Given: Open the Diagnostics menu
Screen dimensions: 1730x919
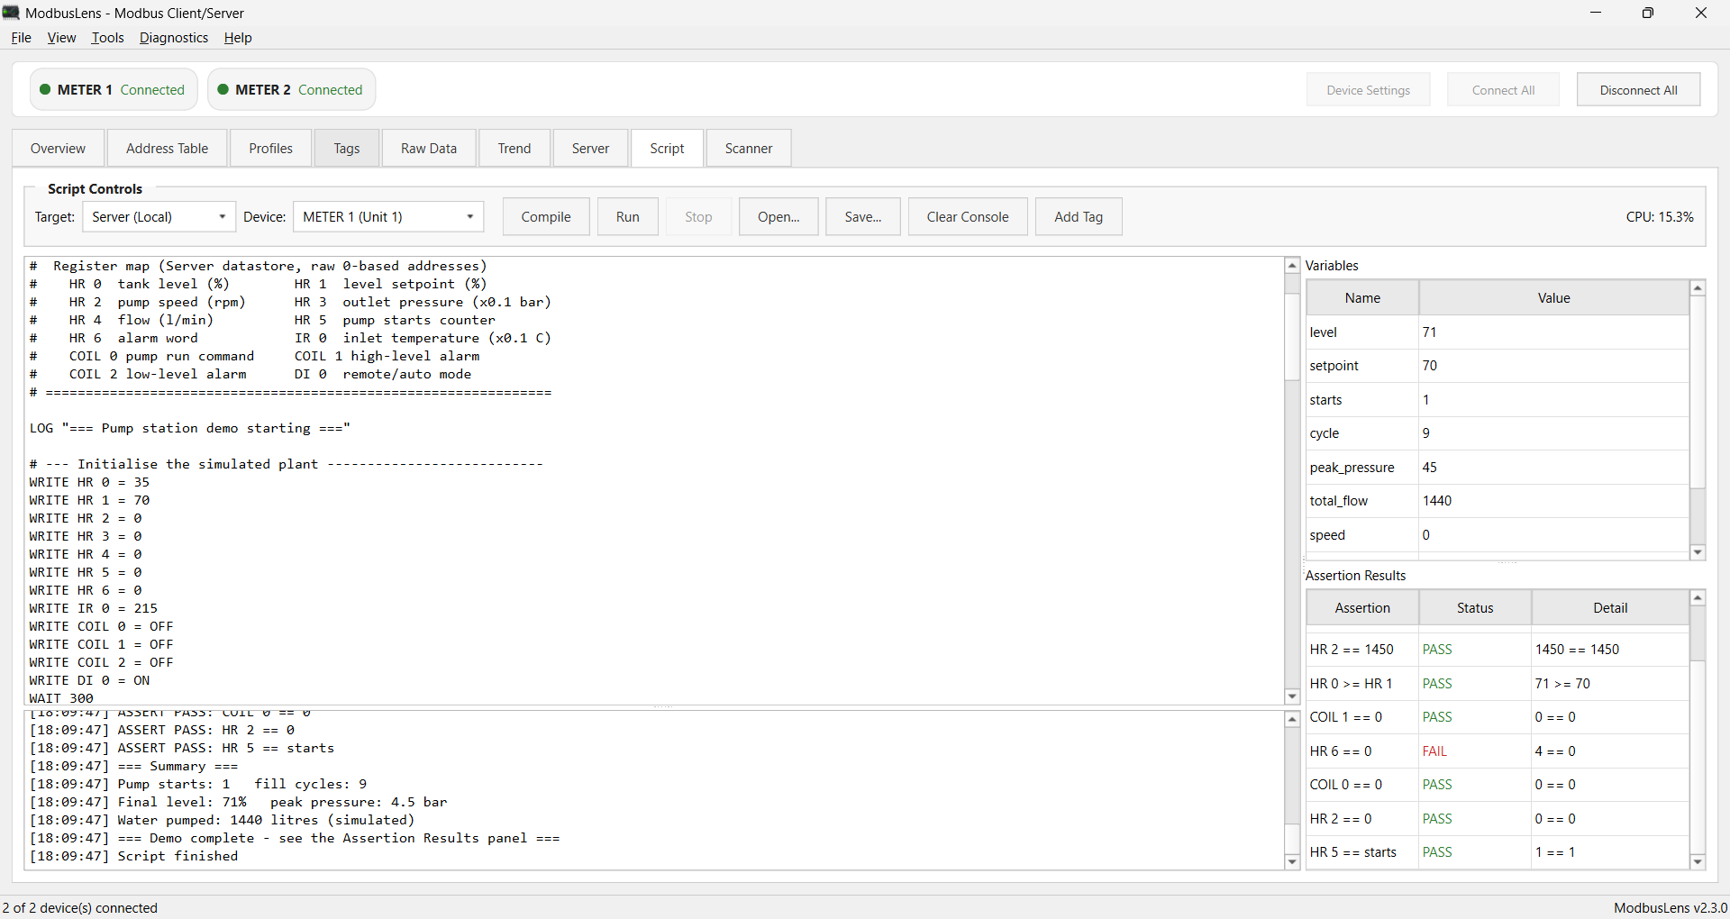Looking at the screenshot, I should [174, 38].
